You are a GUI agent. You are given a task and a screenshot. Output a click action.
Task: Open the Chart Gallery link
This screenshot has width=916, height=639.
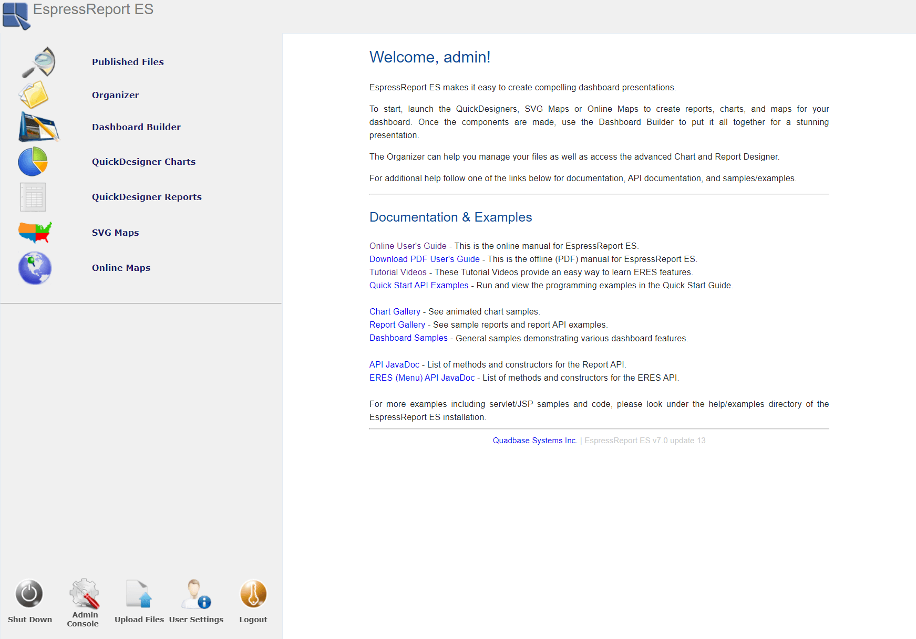395,311
